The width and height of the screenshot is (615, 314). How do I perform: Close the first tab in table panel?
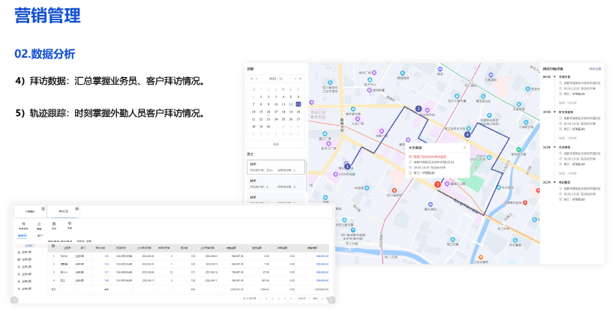pyautogui.click(x=43, y=209)
